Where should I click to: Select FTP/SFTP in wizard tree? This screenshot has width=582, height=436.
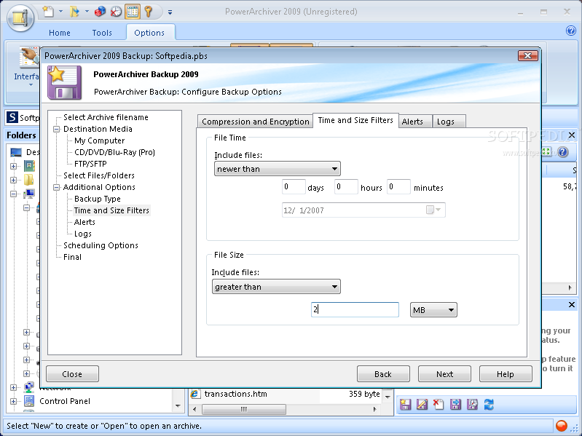(x=90, y=164)
